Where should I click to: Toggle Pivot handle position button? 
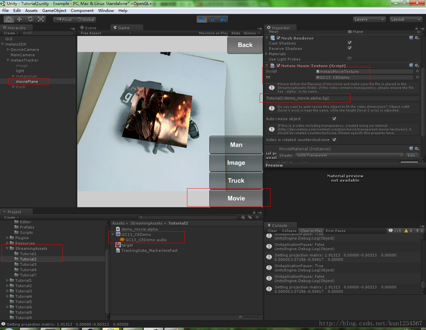tap(64, 20)
